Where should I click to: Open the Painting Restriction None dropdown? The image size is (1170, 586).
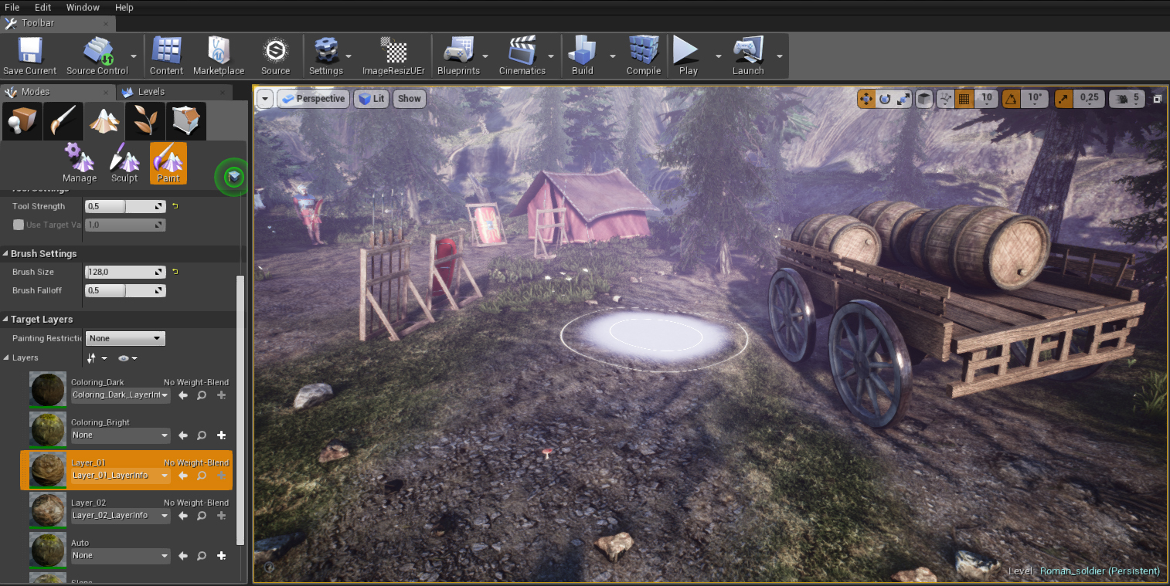tap(125, 338)
